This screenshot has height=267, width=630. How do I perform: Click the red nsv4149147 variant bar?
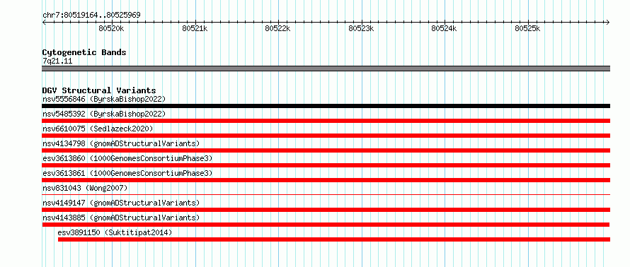pyautogui.click(x=326, y=210)
